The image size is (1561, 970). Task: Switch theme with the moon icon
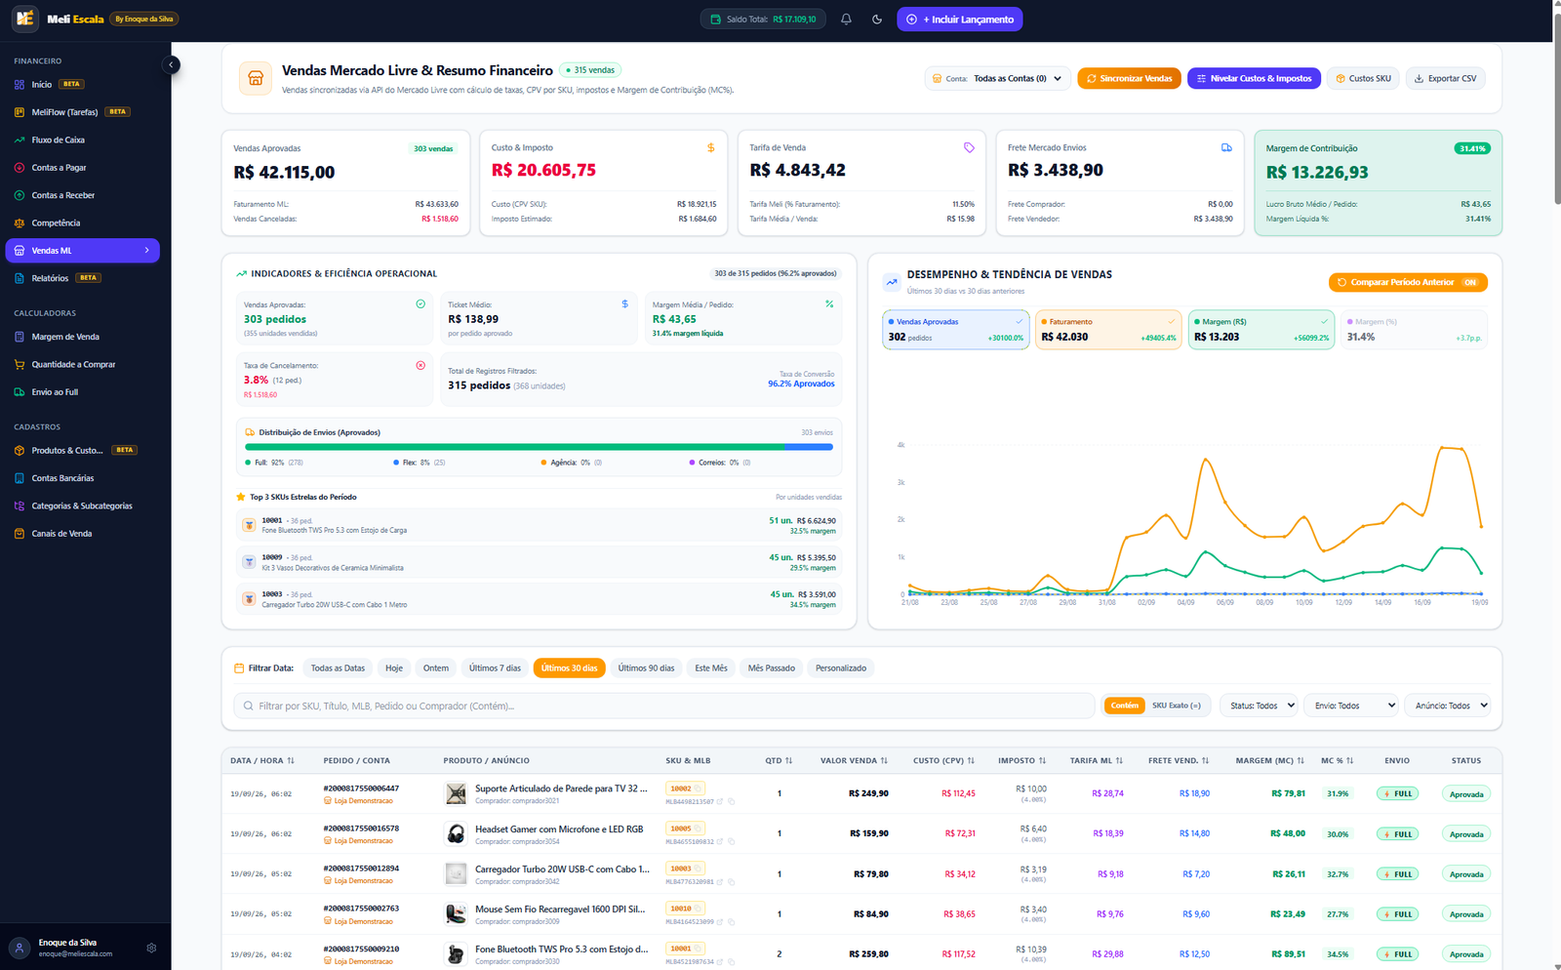(x=877, y=20)
